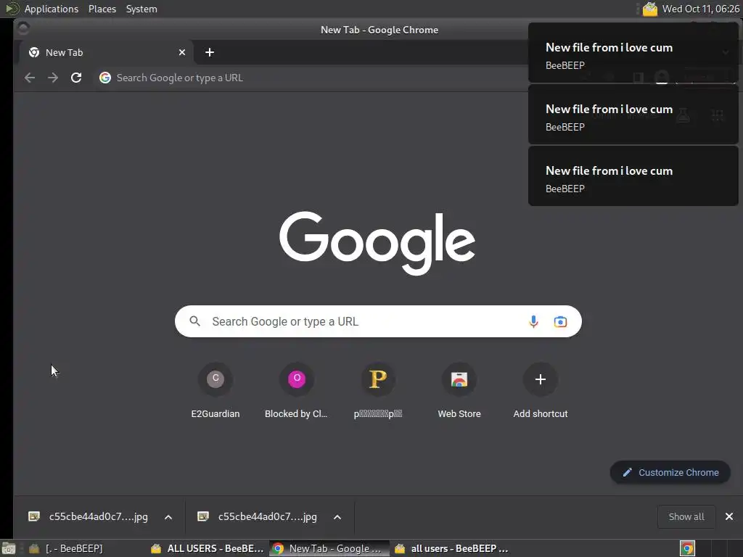Click the magnifier icon in search box

[194, 321]
